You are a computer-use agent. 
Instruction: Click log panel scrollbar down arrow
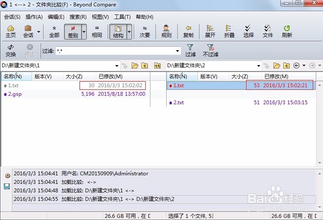tap(320, 207)
